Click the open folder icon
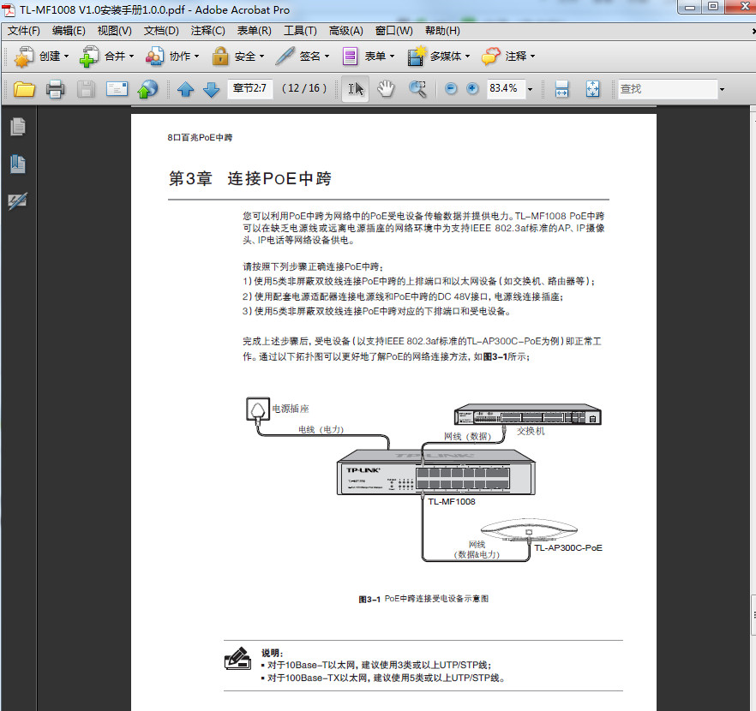The image size is (756, 711). (24, 89)
